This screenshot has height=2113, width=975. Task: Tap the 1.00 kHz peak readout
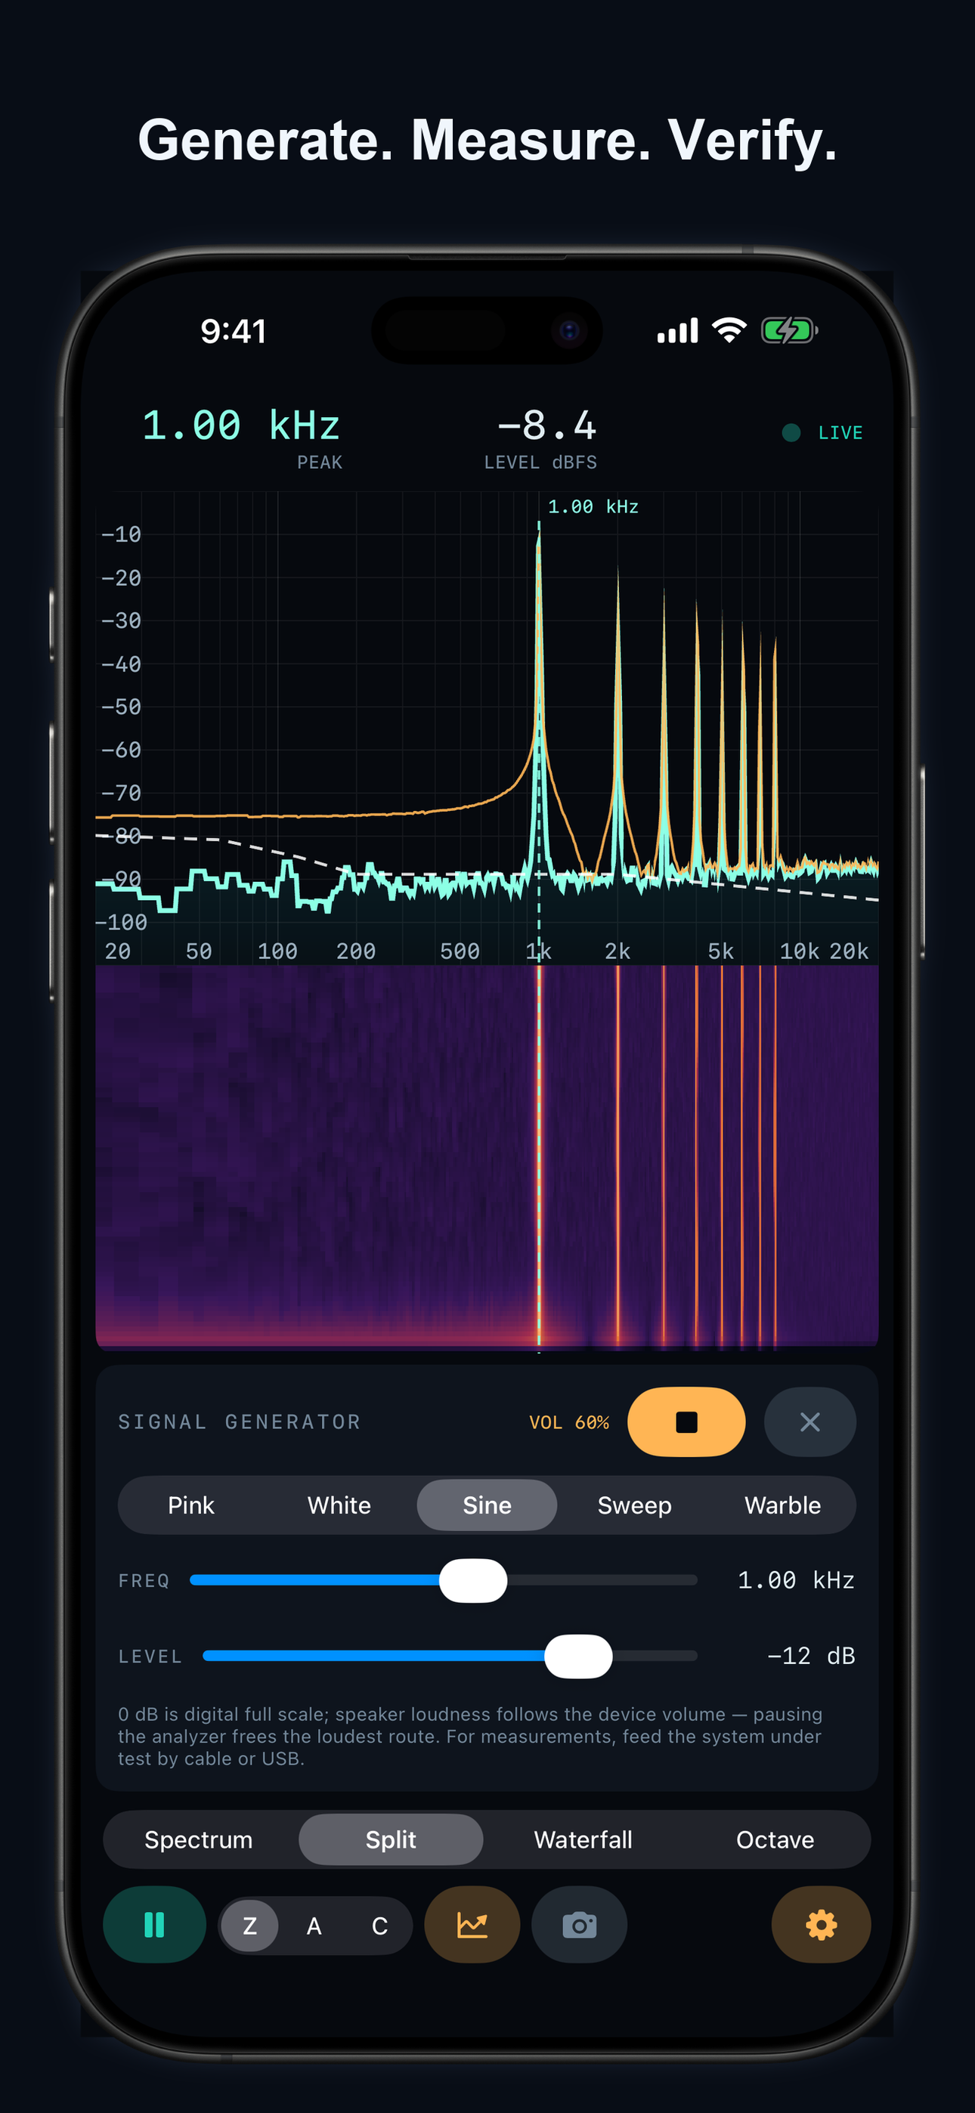click(x=241, y=425)
